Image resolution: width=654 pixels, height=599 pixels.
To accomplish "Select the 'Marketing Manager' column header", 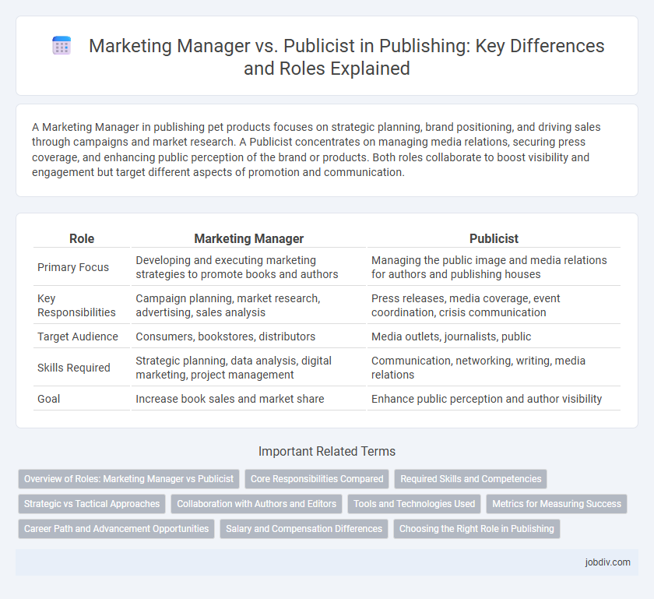I will coord(248,238).
